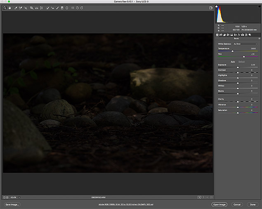Open the zoom level dropdown
Viewport: 262px width, 209px height.
tap(19, 197)
